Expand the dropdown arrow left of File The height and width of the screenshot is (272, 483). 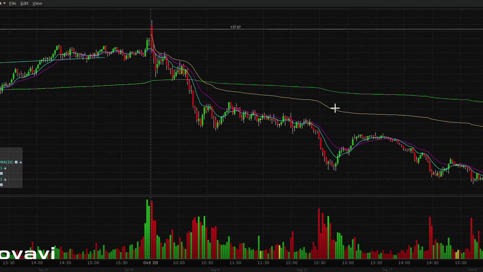4,3
